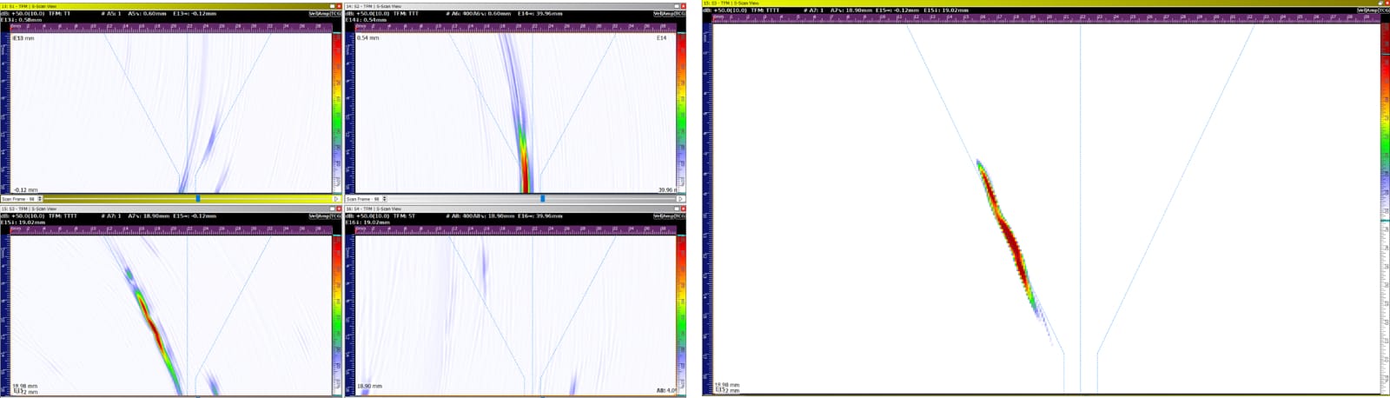Click the Scan Frame value field in the S1 view
Viewport: 1390px width, 398px height.
(19, 199)
